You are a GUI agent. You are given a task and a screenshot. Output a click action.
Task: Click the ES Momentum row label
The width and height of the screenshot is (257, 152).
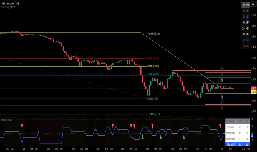(231, 139)
